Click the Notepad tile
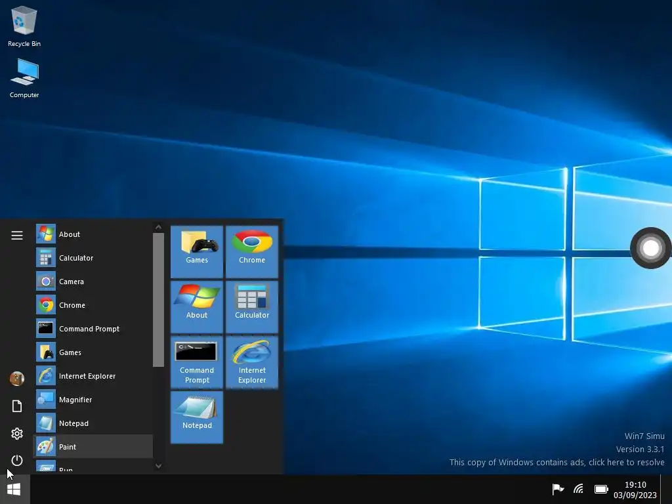The width and height of the screenshot is (672, 504). pyautogui.click(x=197, y=417)
